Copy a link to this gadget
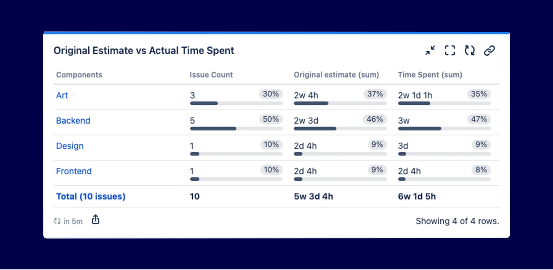The image size is (553, 270). (x=490, y=50)
